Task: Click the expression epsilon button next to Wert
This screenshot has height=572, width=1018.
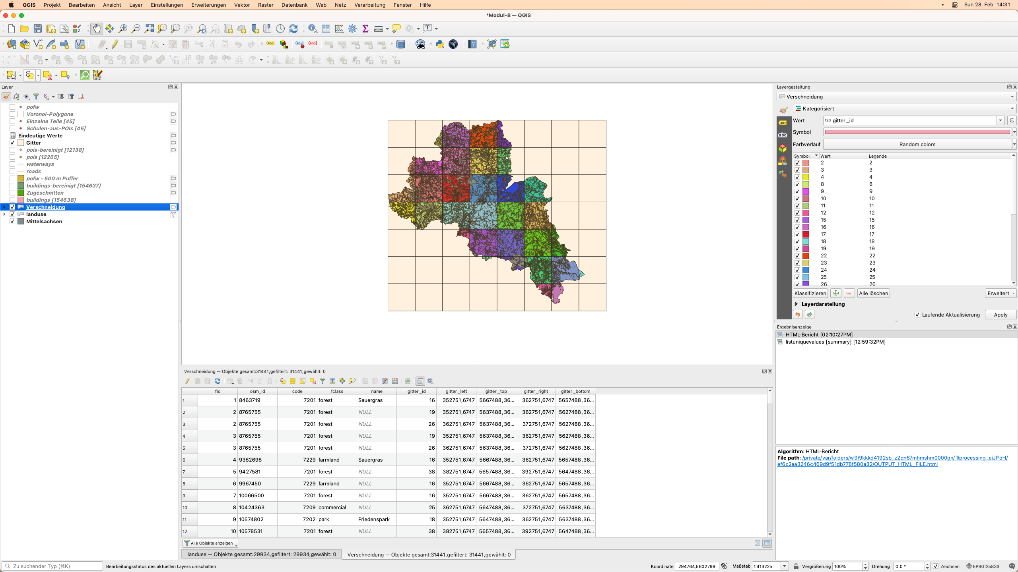Action: (1012, 120)
